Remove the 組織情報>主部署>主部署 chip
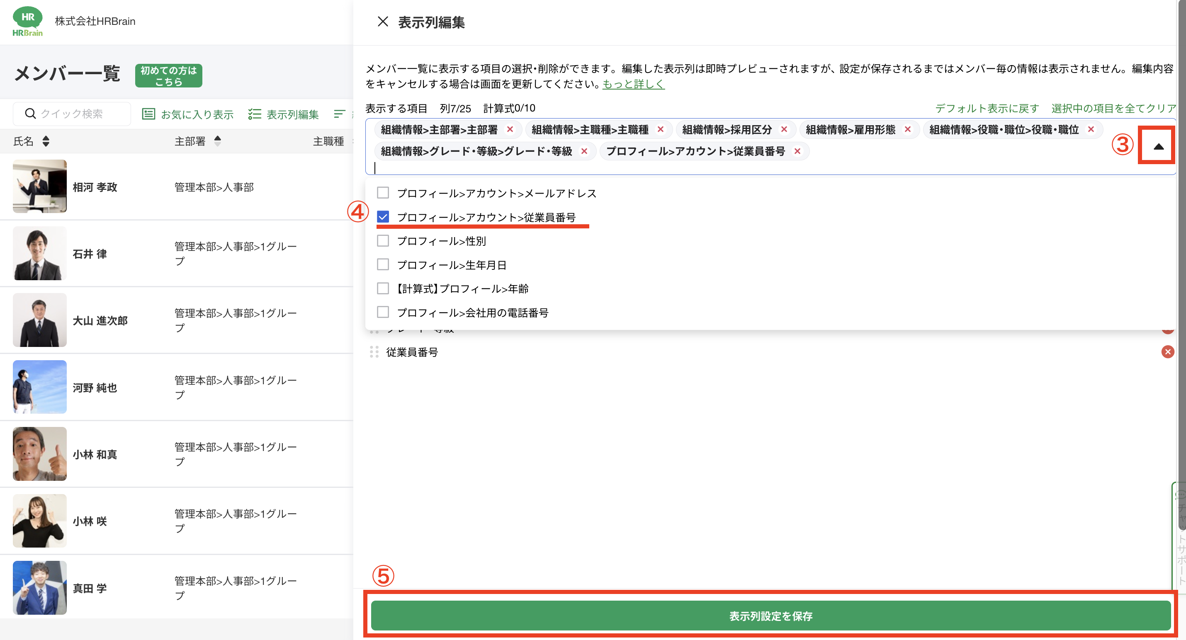This screenshot has width=1186, height=640. (x=510, y=129)
